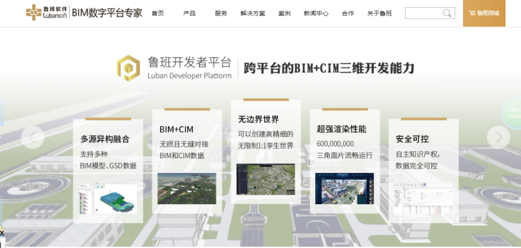Open the 产品 navigation menu
521x248 pixels.
(189, 13)
